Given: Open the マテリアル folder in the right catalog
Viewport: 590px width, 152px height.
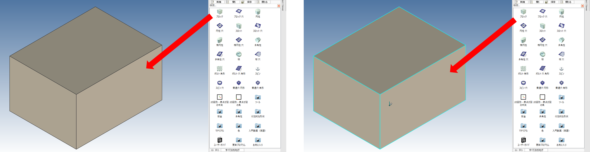Looking at the screenshot, I should 523,126.
